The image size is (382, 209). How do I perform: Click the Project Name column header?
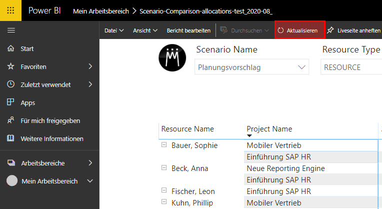coord(269,129)
